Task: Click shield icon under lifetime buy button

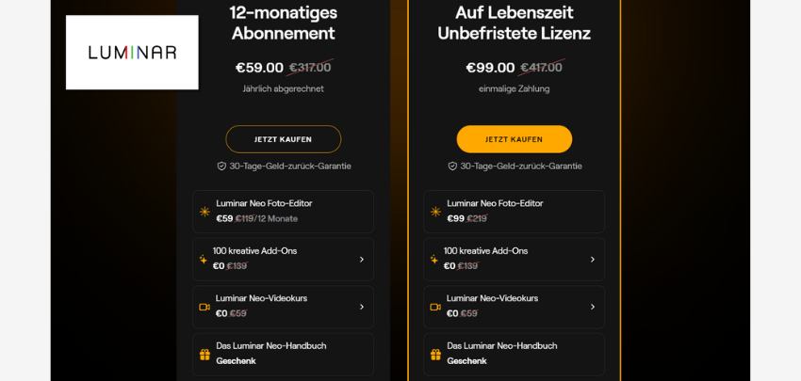Action: [x=452, y=166]
